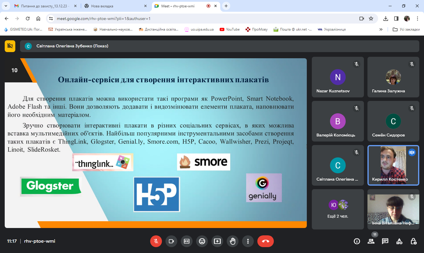Leave the call with red hang-up button
The width and height of the screenshot is (424, 253).
point(266,241)
